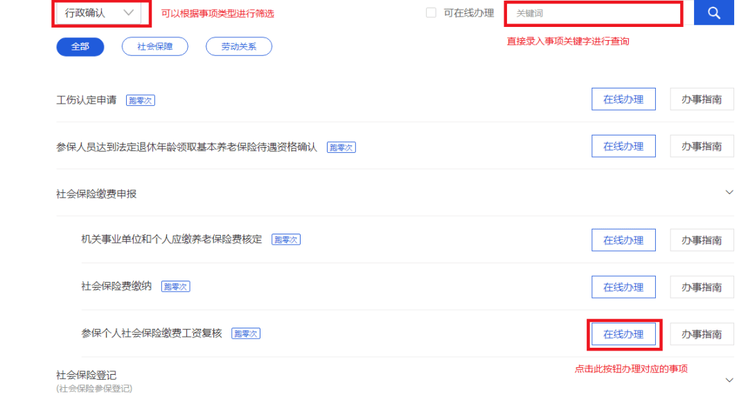Enable the 可在线办理 checkbox
The image size is (748, 401).
(x=431, y=13)
